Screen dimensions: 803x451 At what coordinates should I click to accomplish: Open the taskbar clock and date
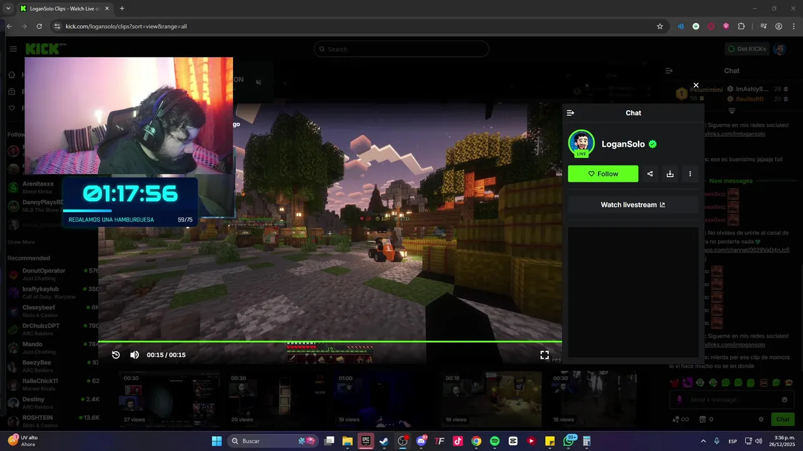[782, 441]
